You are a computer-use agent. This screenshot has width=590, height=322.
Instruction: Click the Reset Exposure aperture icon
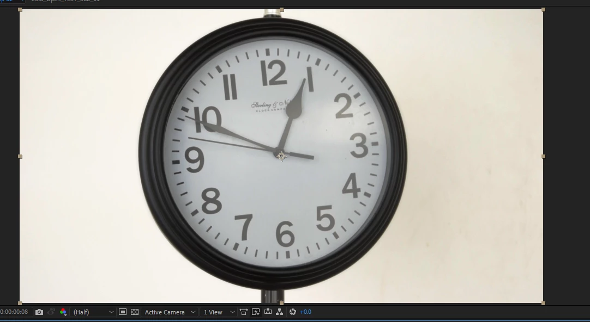point(293,312)
